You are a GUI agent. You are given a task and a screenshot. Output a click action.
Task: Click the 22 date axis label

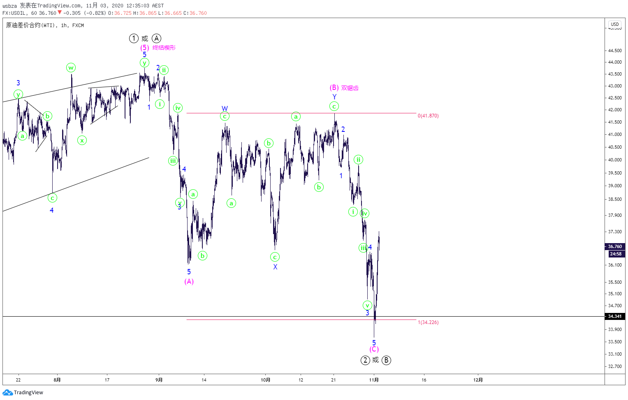(18, 380)
